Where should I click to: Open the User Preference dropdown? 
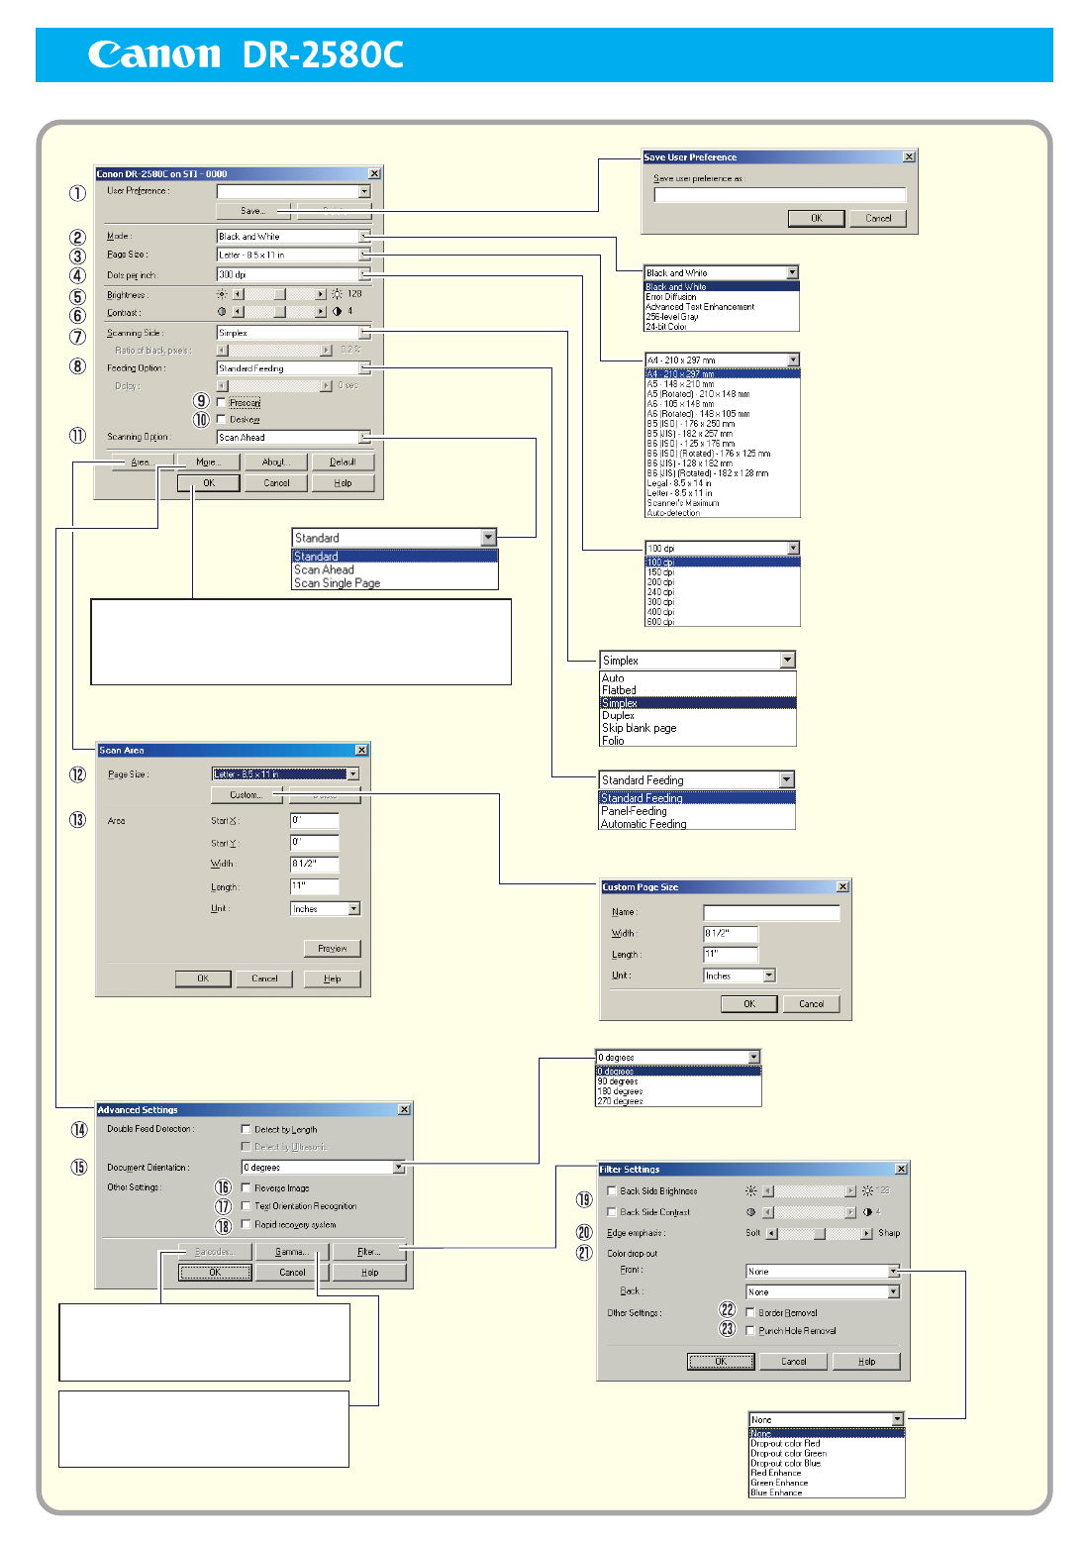[364, 192]
